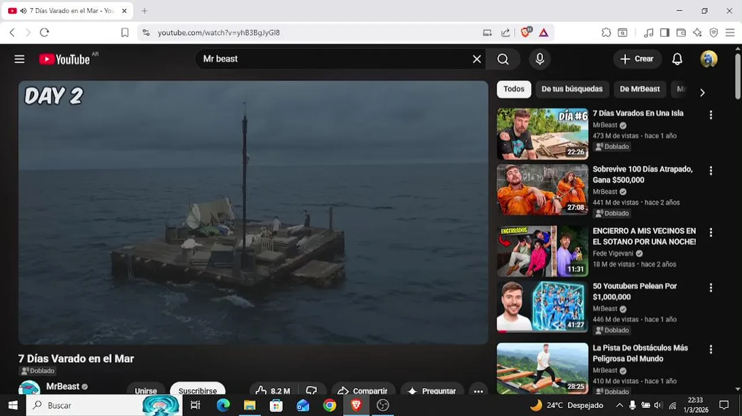Open Google Chrome from taskbar
This screenshot has height=416, width=742.
(x=329, y=405)
